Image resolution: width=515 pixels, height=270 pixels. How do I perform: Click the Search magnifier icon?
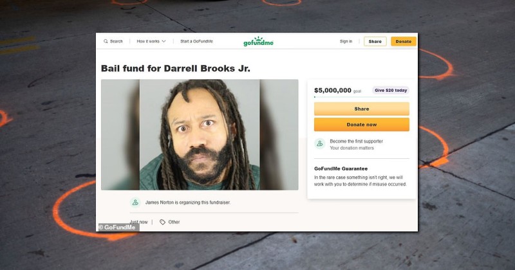[106, 41]
